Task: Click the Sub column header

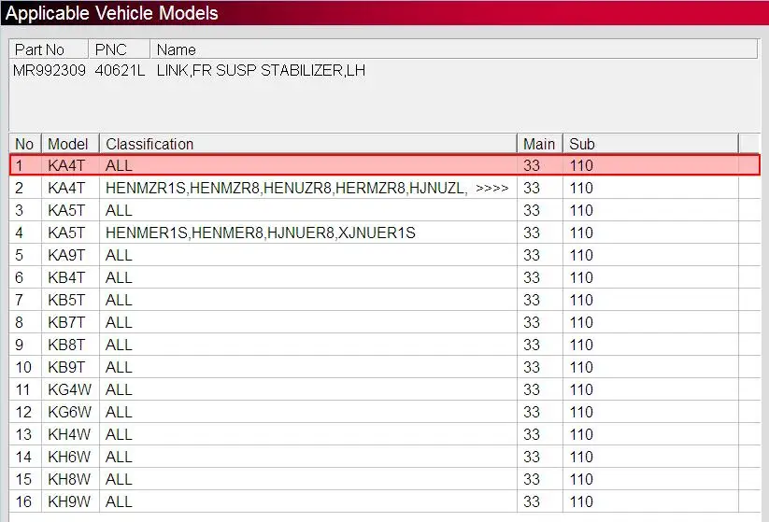Action: 650,144
